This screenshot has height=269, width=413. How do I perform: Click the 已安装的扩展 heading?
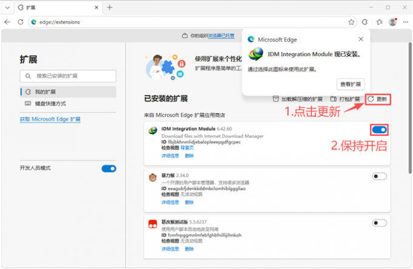coord(166,99)
